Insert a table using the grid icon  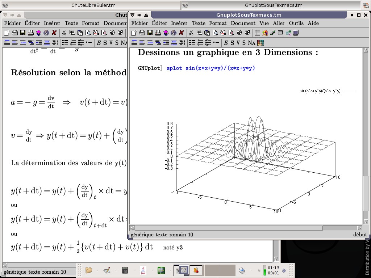[x=258, y=33]
